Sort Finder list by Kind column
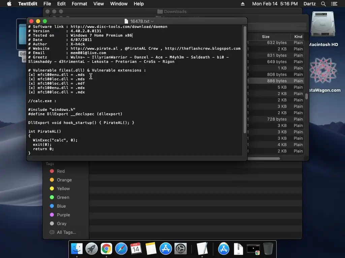Image resolution: width=345 pixels, height=258 pixels. (x=298, y=37)
